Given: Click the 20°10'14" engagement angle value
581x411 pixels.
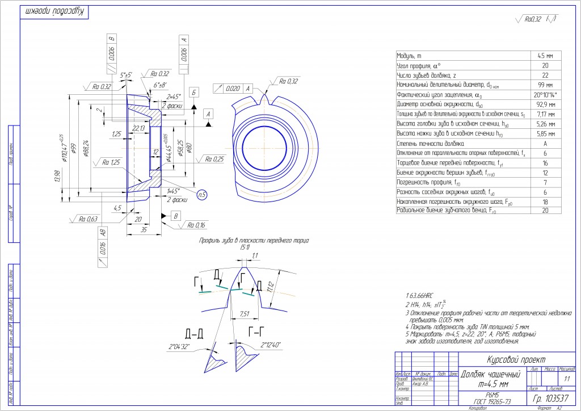Looking at the screenshot, I should 545,95.
